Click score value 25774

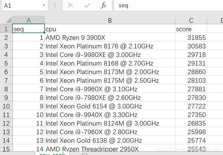pyautogui.click(x=191, y=140)
